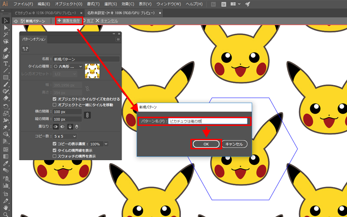The height and width of the screenshot is (217, 347).
Task: Select the Magic Wand tool
Action: 6,35
